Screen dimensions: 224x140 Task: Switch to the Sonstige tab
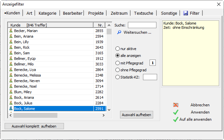coord(169,13)
